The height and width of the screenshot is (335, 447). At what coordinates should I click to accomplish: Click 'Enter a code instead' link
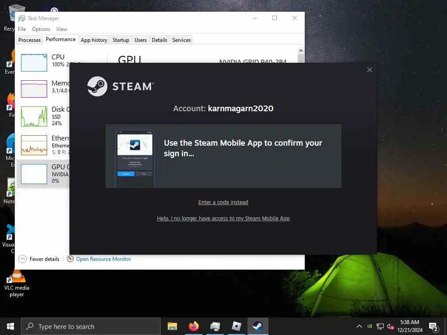pyautogui.click(x=223, y=202)
